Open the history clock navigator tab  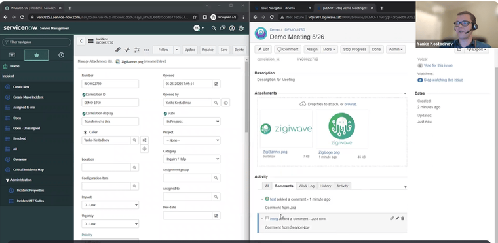62,55
